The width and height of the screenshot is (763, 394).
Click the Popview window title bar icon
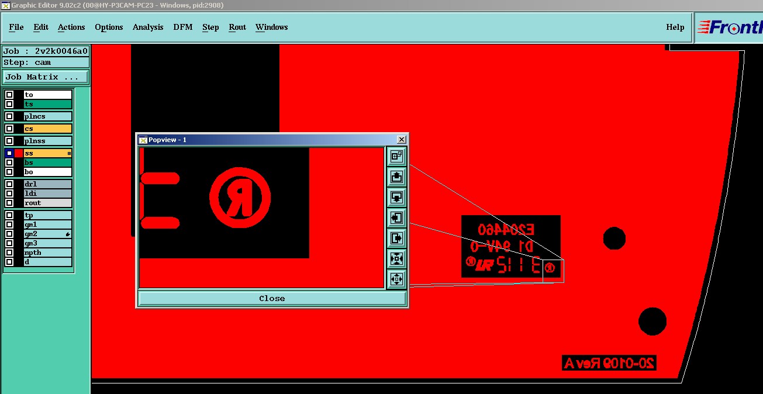click(x=143, y=140)
